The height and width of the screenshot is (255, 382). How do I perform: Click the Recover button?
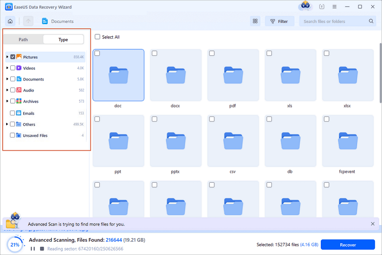click(x=348, y=245)
